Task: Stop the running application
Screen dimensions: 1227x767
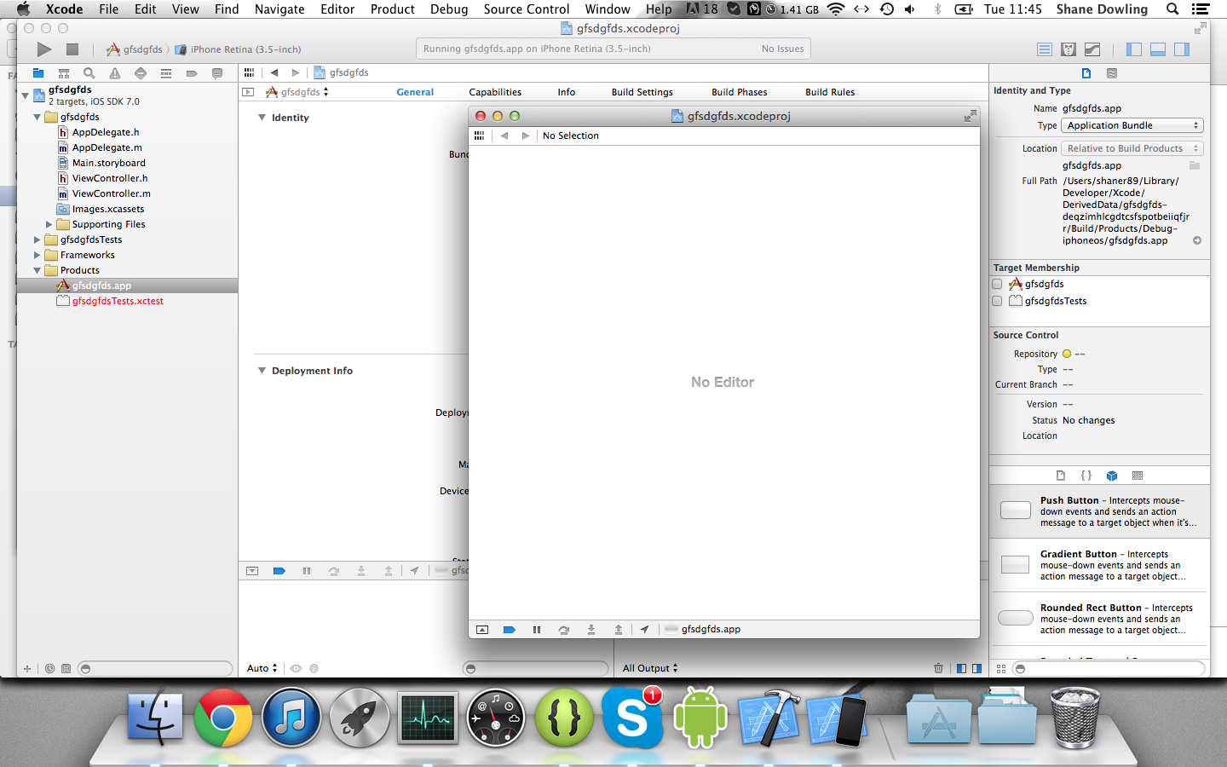Action: [x=72, y=49]
